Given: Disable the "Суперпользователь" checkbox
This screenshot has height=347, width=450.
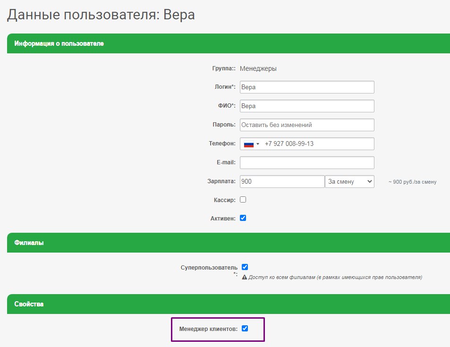Looking at the screenshot, I should coord(244,267).
